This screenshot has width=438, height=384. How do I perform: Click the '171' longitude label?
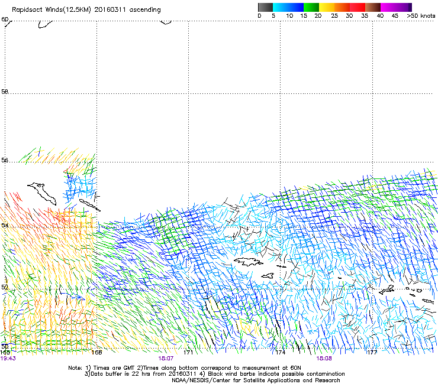188,353
